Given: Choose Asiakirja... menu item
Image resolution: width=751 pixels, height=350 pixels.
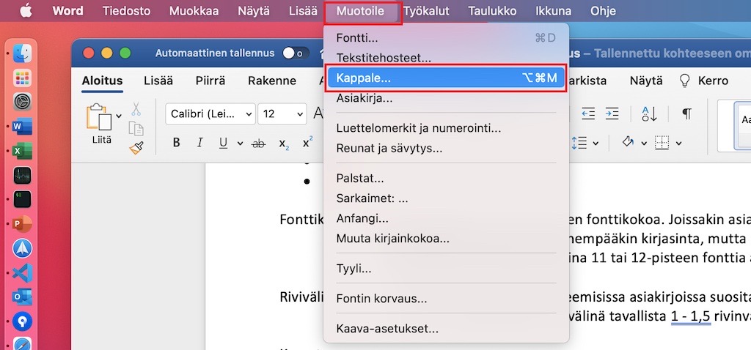Looking at the screenshot, I should click(x=446, y=99).
